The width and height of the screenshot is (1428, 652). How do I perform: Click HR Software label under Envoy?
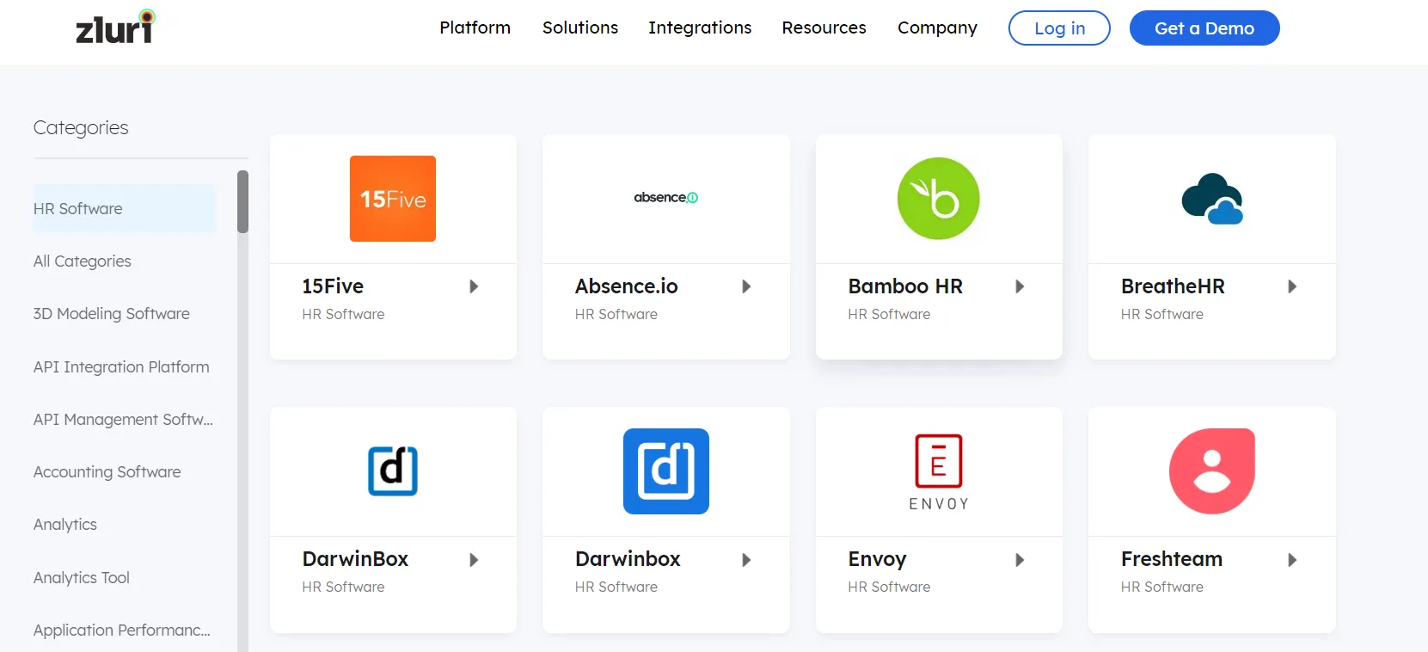(889, 587)
